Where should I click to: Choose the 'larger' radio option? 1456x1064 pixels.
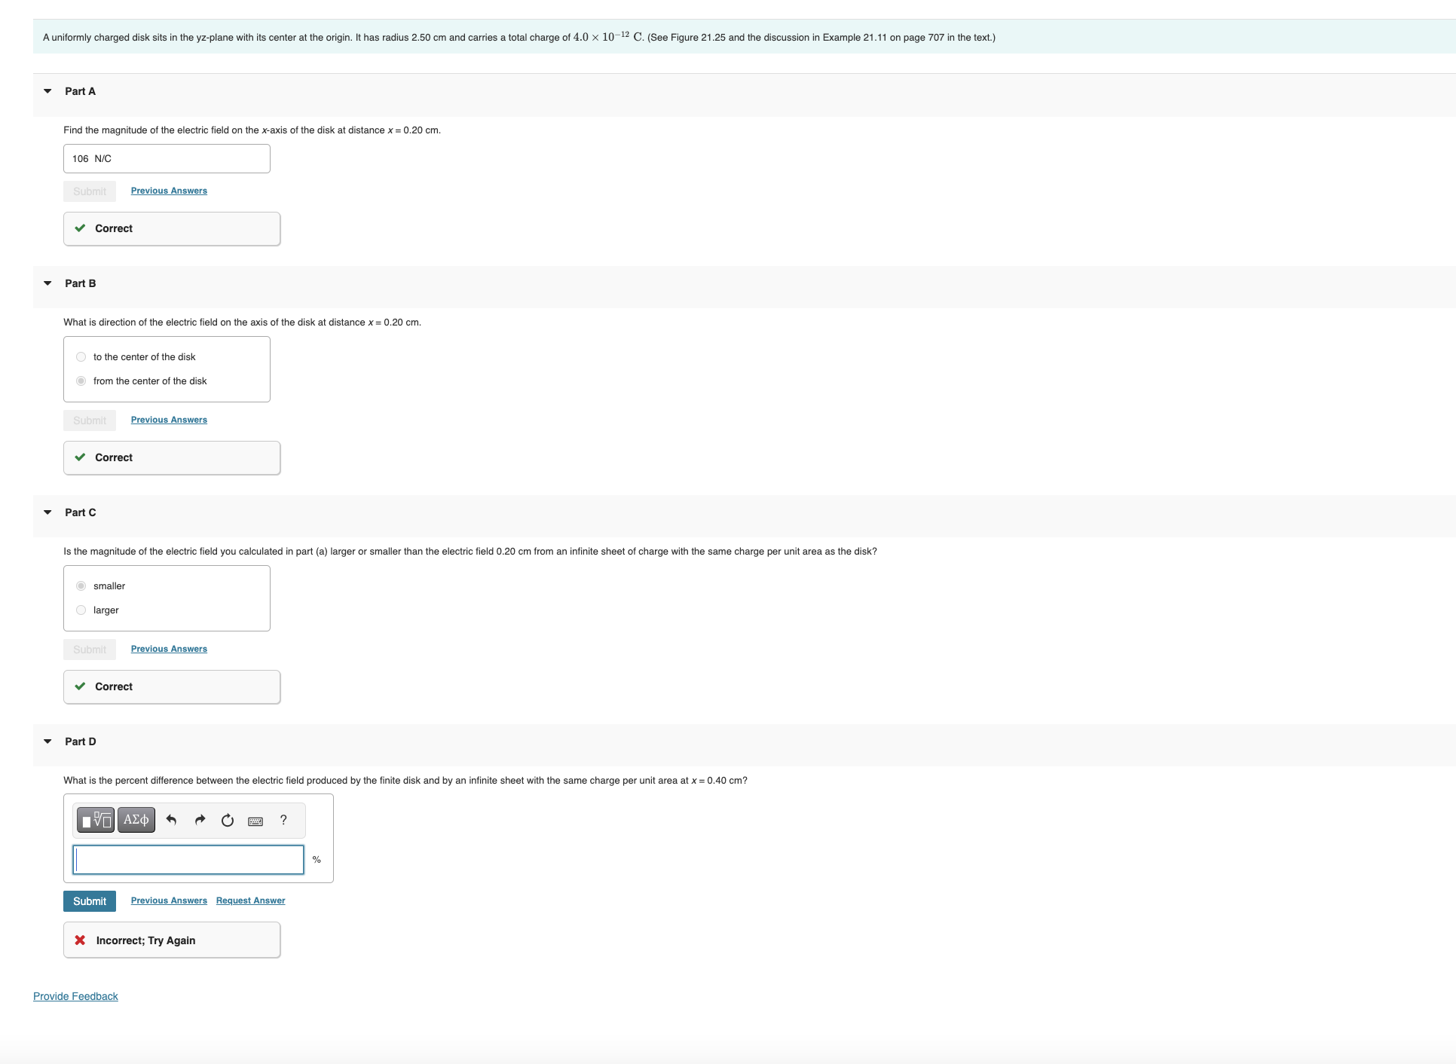[x=81, y=610]
